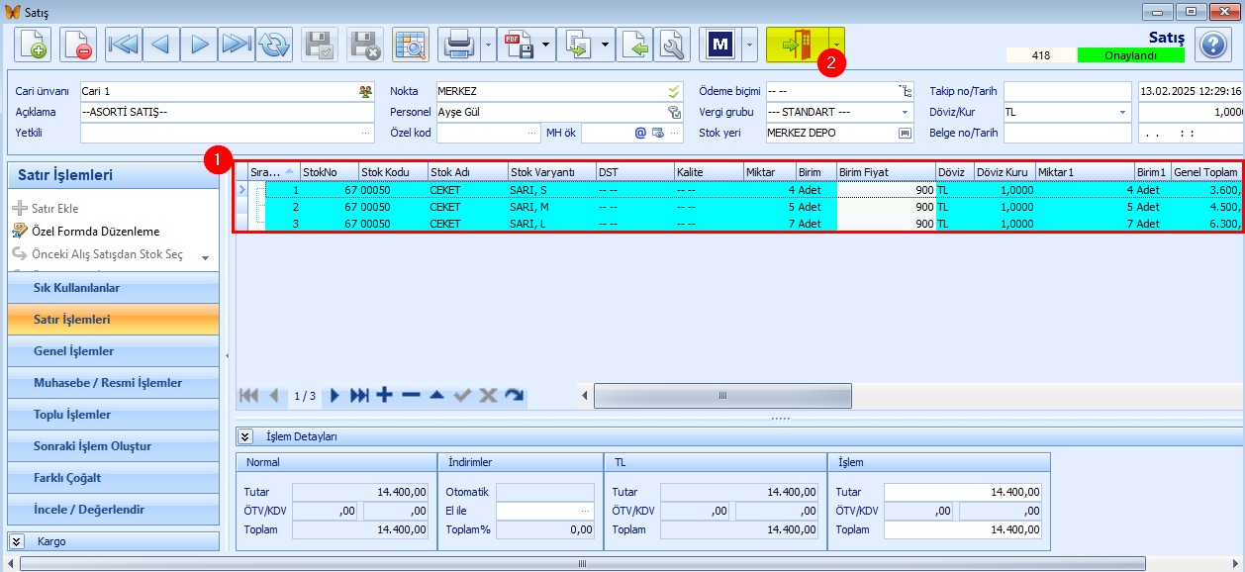The height and width of the screenshot is (572, 1245).
Task: Open the wrench settings icon
Action: pos(673,45)
